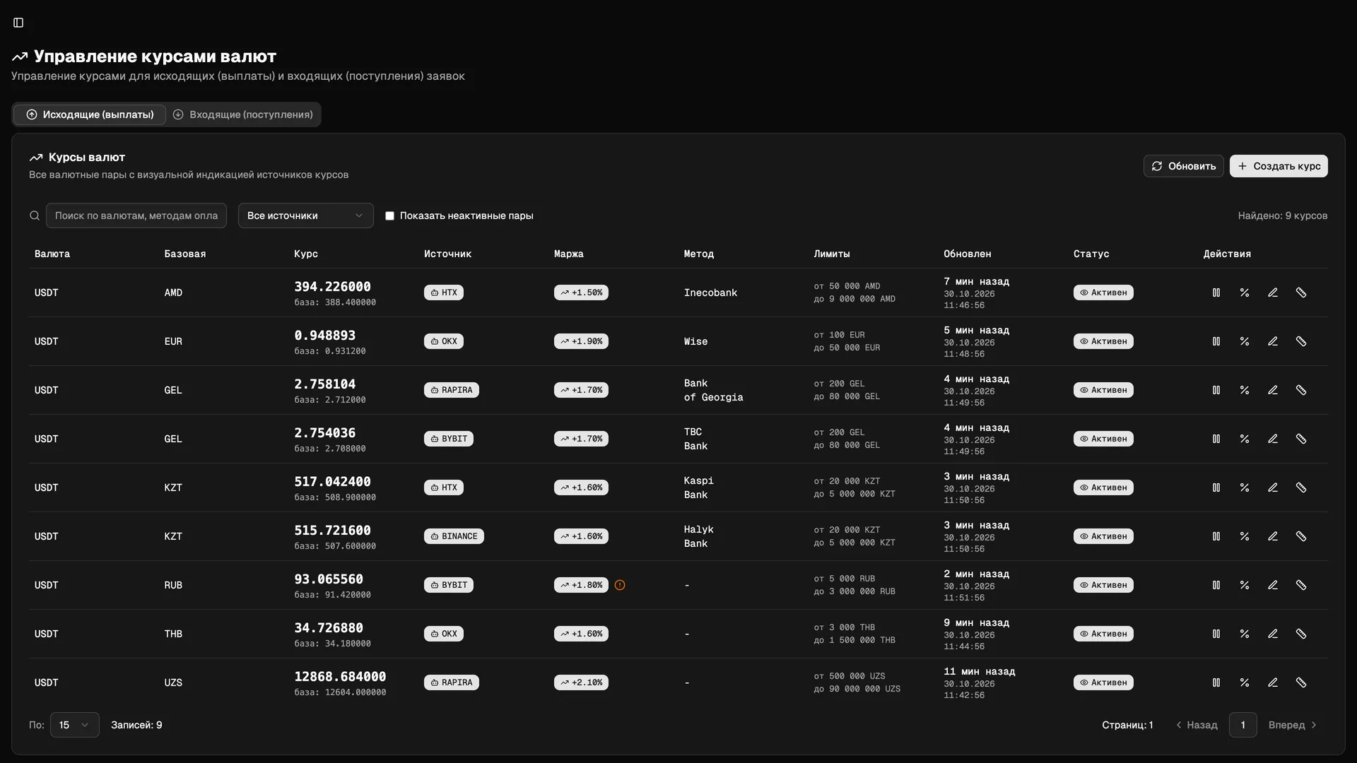
Task: Edit the USDT UZS rate
Action: coord(1273,682)
